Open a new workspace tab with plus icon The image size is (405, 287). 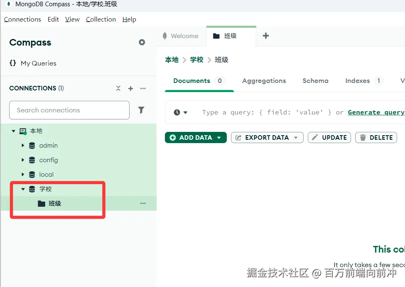point(265,36)
